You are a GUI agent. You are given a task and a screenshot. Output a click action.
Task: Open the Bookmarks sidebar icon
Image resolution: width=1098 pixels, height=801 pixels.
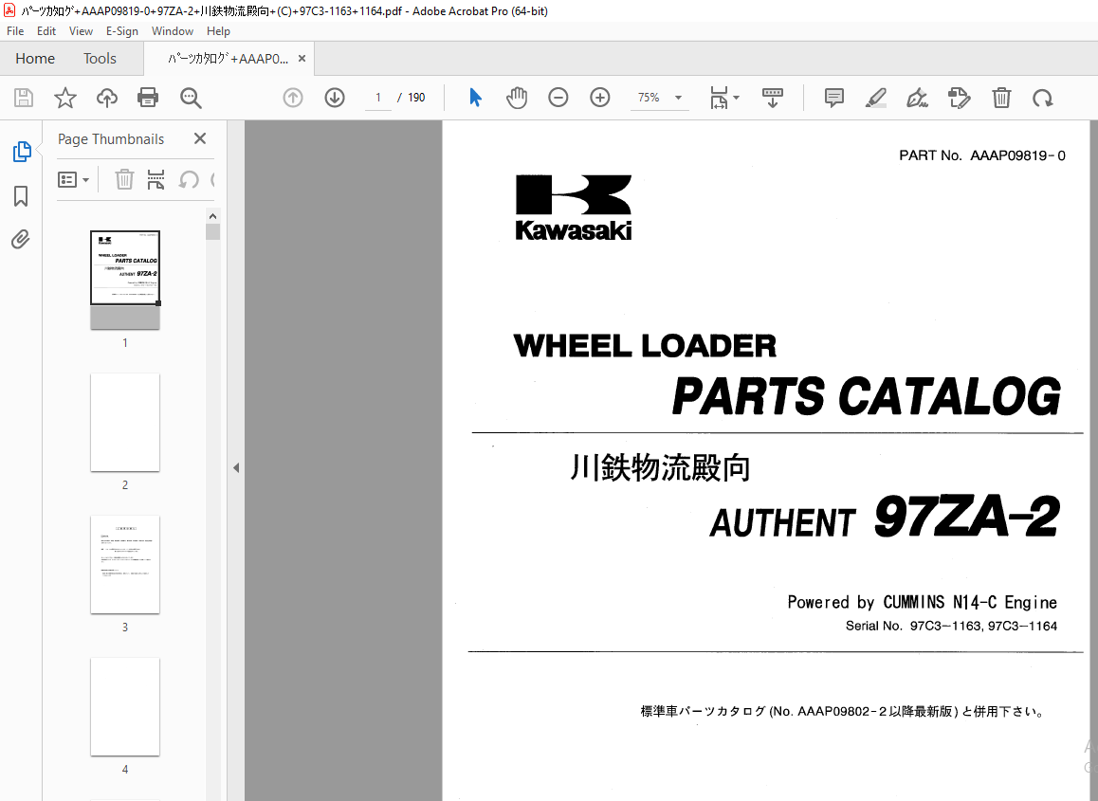click(x=21, y=196)
